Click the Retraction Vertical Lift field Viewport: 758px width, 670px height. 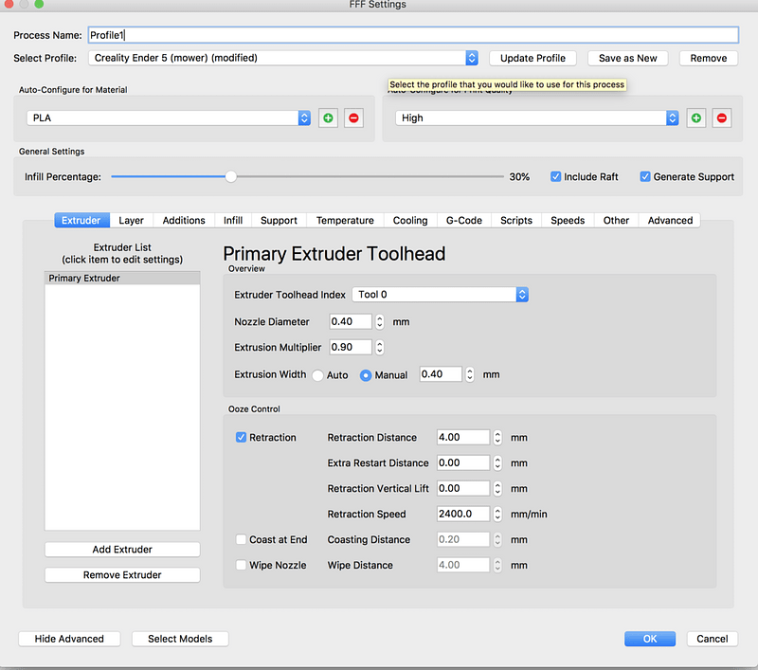pos(462,488)
